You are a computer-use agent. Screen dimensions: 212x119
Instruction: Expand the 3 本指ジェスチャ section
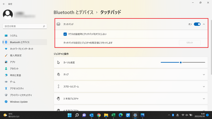click(204, 99)
